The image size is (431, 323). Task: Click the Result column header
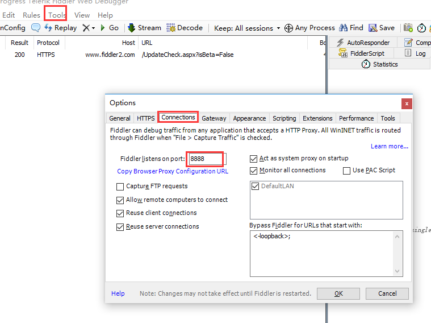(x=19, y=43)
